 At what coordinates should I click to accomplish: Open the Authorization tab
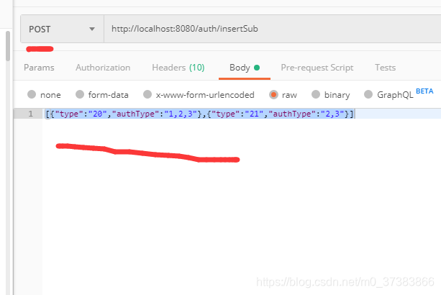(103, 68)
